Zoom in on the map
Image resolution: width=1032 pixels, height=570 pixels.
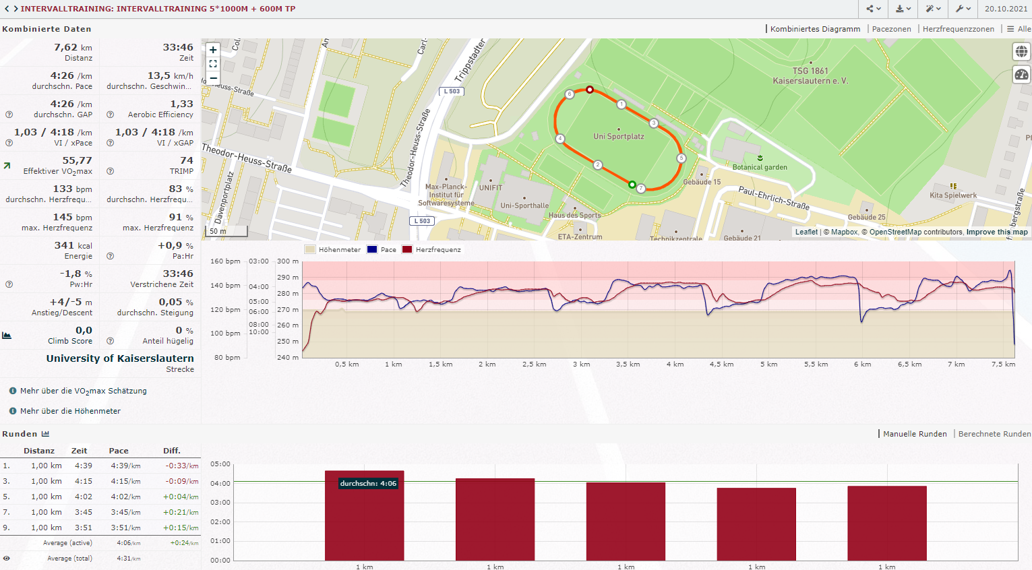click(213, 50)
